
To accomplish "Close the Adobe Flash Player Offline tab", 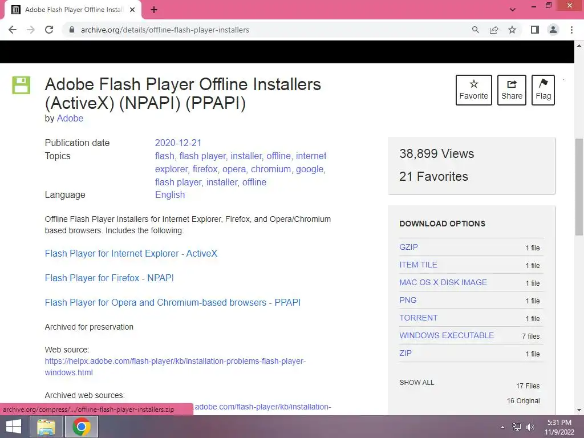I will click(x=132, y=10).
